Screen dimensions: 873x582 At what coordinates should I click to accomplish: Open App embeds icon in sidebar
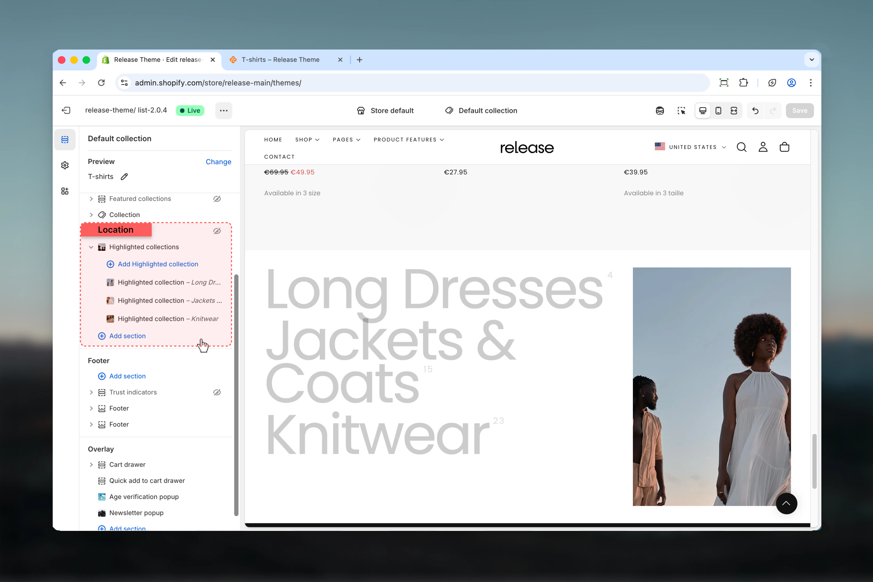click(x=65, y=191)
